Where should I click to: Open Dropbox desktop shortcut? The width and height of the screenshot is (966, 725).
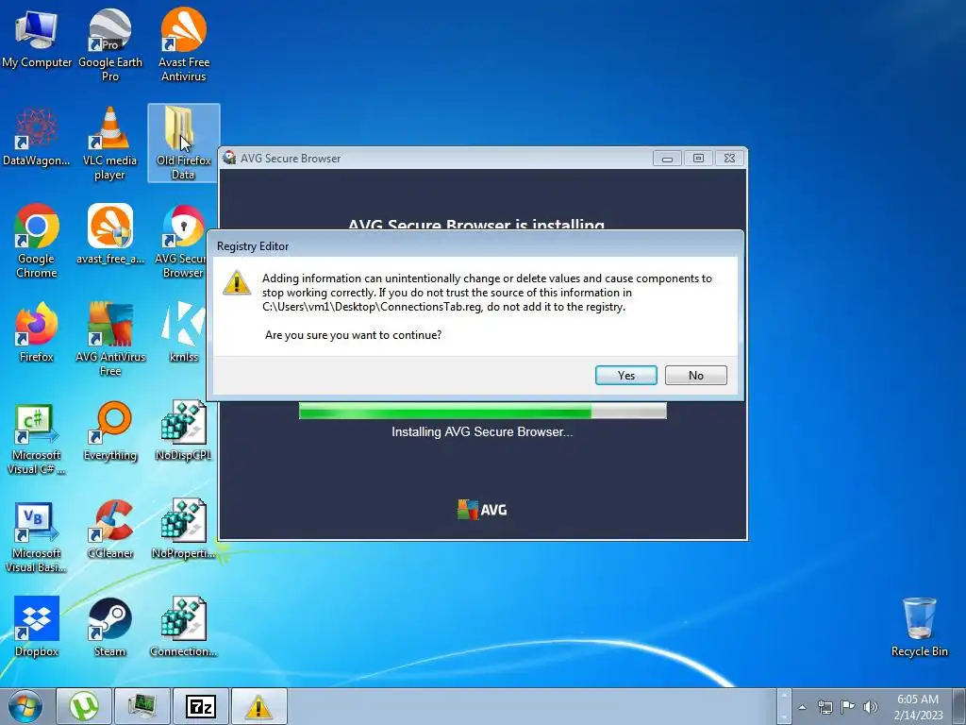pos(37,627)
